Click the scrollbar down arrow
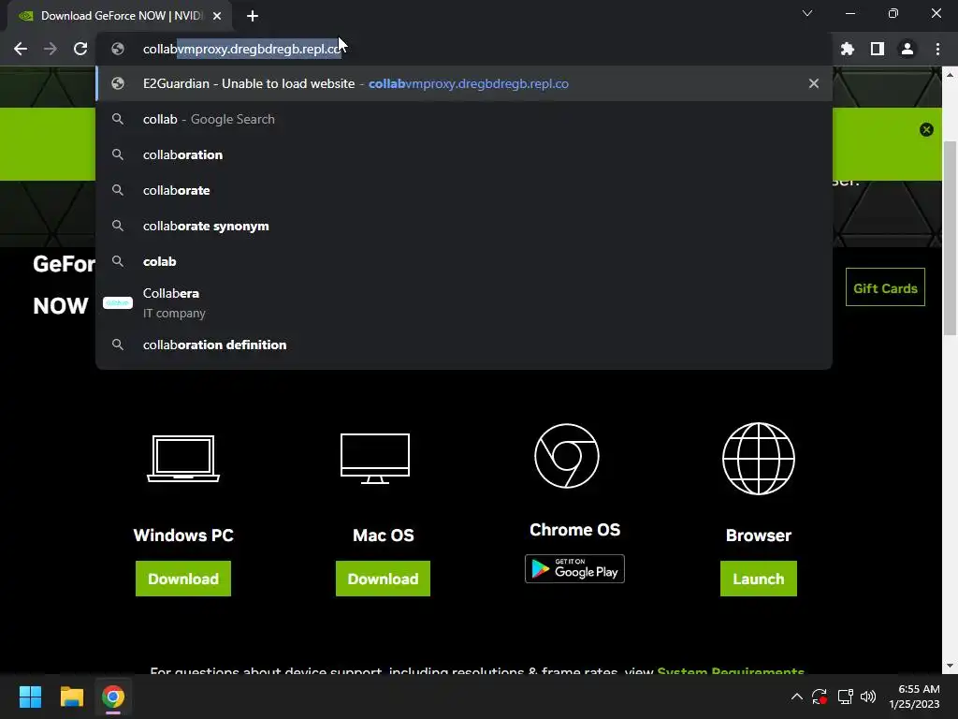This screenshot has height=719, width=958. click(950, 666)
